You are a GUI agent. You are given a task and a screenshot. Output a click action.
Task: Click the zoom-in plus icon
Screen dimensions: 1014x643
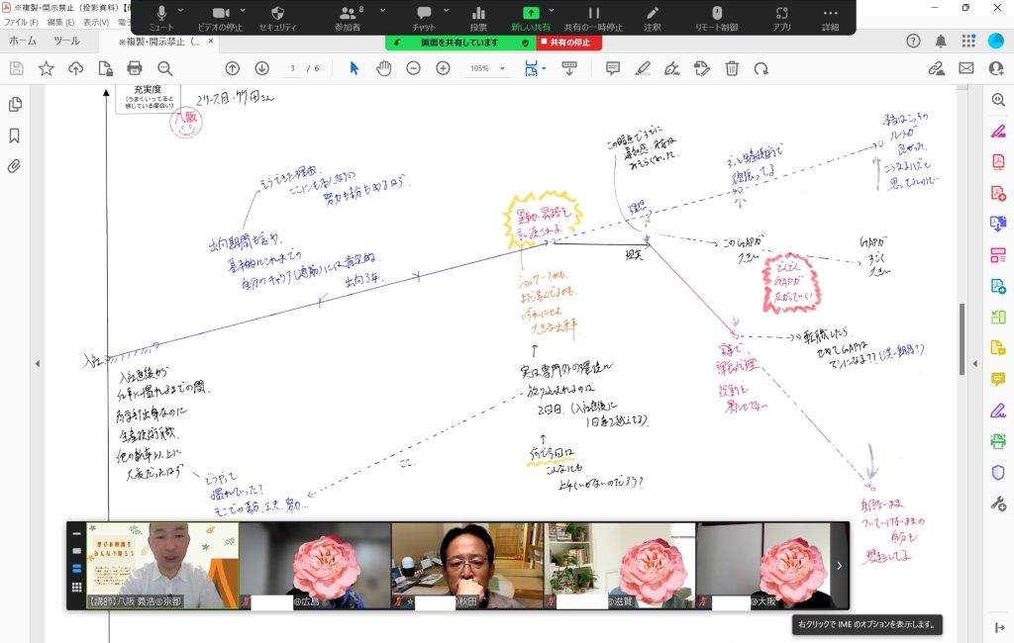pyautogui.click(x=443, y=68)
